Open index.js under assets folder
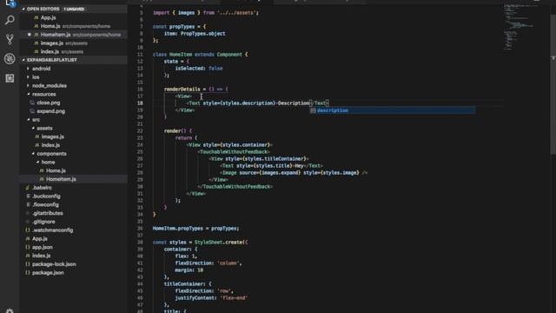This screenshot has height=313, width=556. click(73, 145)
